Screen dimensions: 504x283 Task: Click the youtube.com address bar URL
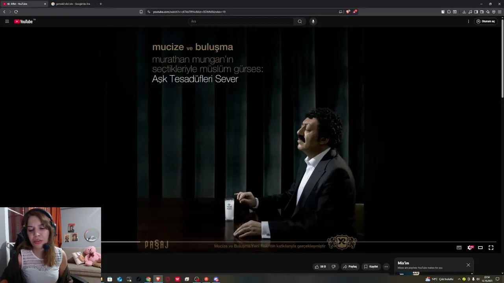tap(189, 12)
